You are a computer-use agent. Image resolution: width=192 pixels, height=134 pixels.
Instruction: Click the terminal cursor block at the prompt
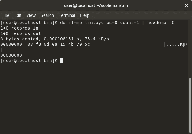point(61,61)
